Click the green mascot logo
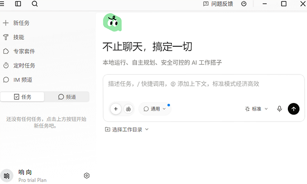 [x=113, y=22]
